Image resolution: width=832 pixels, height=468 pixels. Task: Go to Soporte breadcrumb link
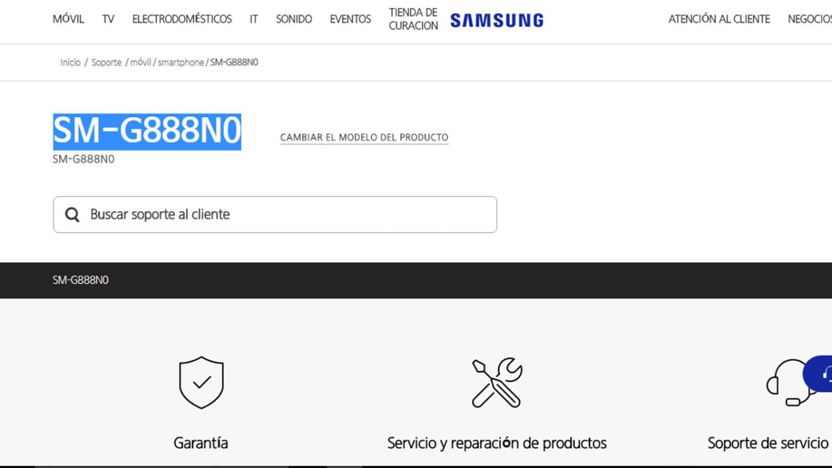tap(107, 62)
